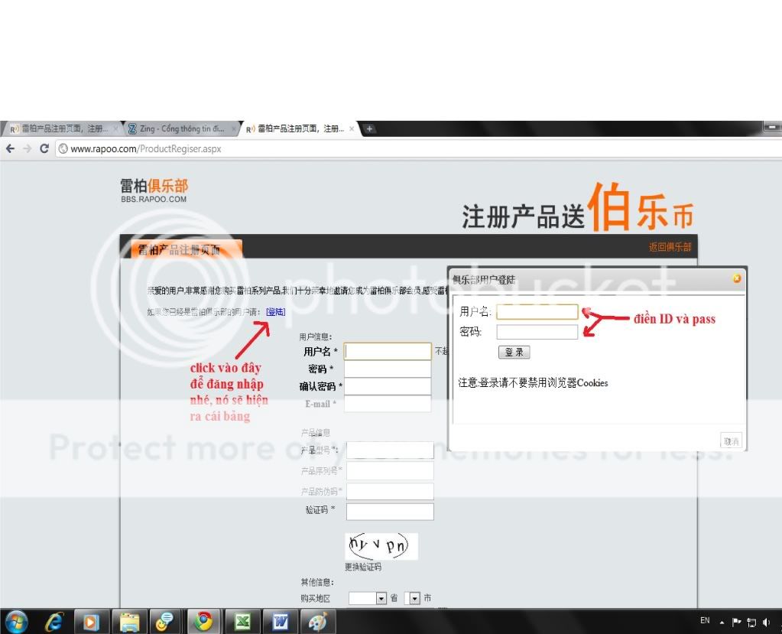
Task: Click the 注意:登录请不要禁用浏览器Cookies notice text
Action: click(x=533, y=382)
